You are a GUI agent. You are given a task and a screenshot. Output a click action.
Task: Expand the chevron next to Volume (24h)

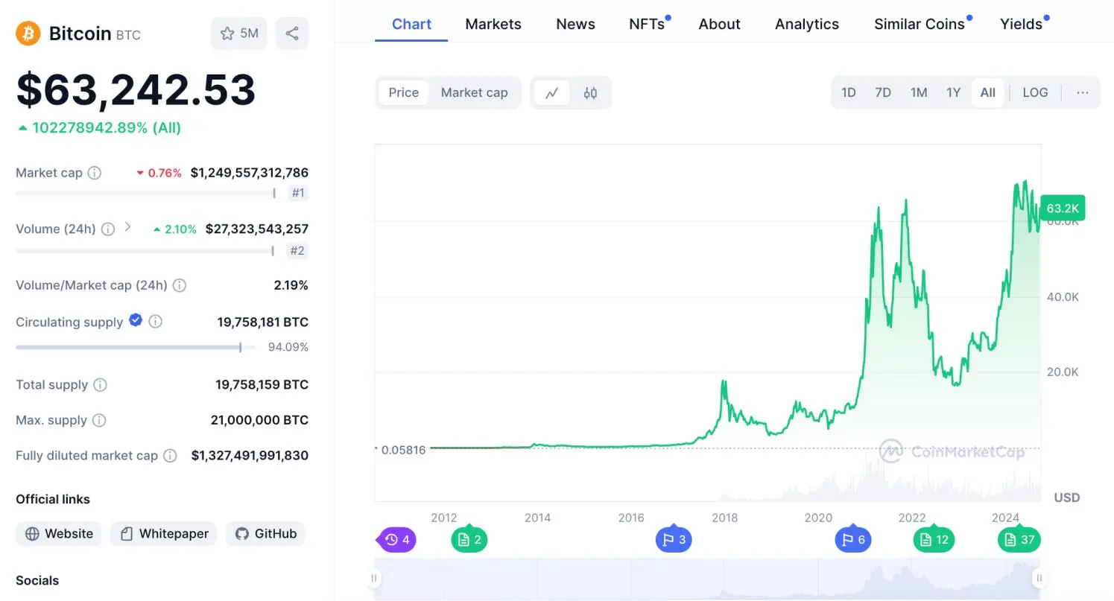click(x=127, y=227)
